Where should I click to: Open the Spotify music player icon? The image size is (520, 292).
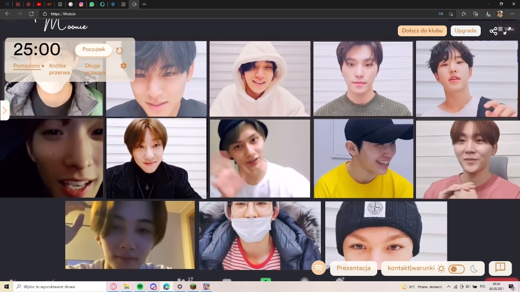319,268
